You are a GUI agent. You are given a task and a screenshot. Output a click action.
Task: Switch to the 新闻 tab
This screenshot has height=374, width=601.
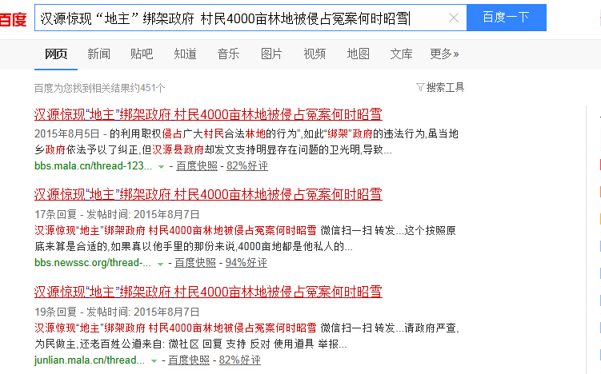coord(98,54)
